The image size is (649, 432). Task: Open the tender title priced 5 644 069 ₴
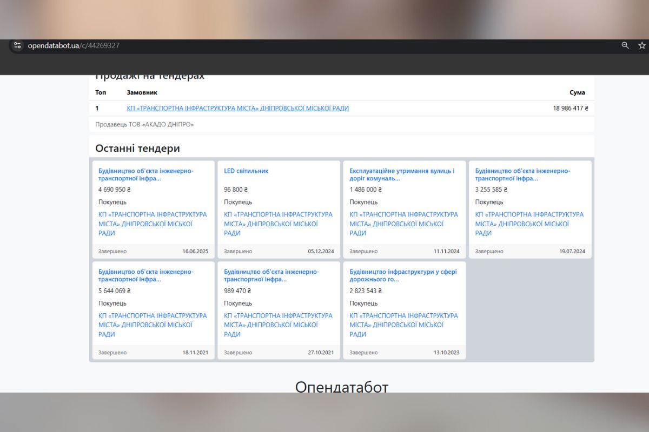145,275
